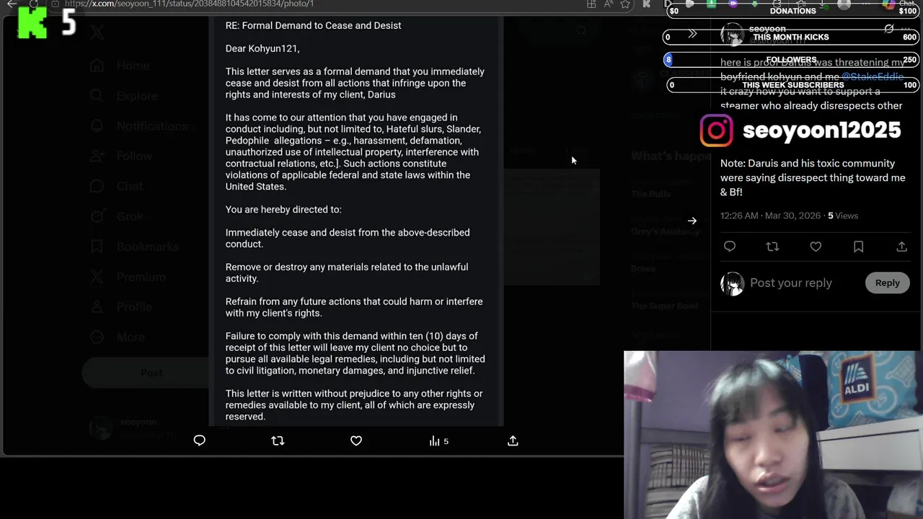Click the browser refresh button
Image resolution: width=923 pixels, height=519 pixels.
33,4
